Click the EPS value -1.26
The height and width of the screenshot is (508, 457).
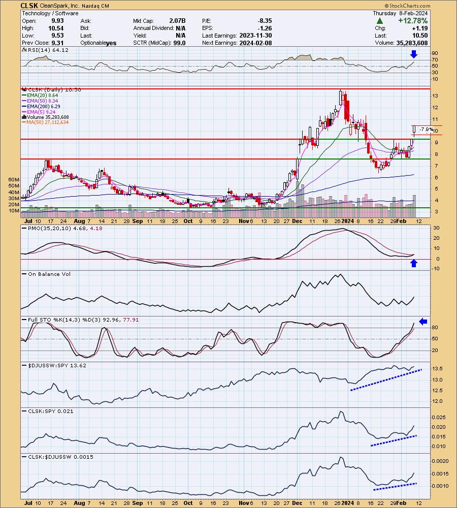tap(266, 28)
